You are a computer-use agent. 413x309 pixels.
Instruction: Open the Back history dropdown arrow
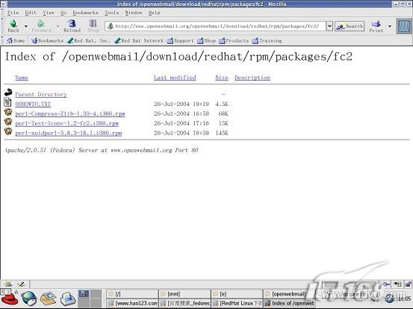[26, 26]
